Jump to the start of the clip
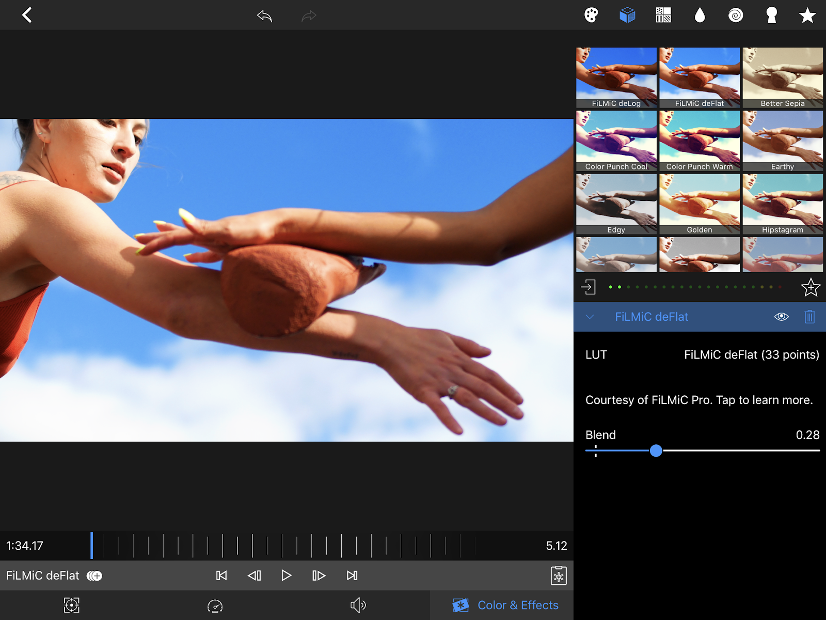This screenshot has height=620, width=826. (x=221, y=576)
